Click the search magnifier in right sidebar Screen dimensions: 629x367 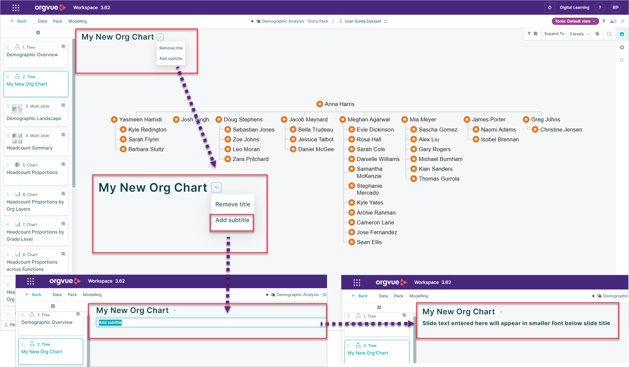[x=622, y=61]
